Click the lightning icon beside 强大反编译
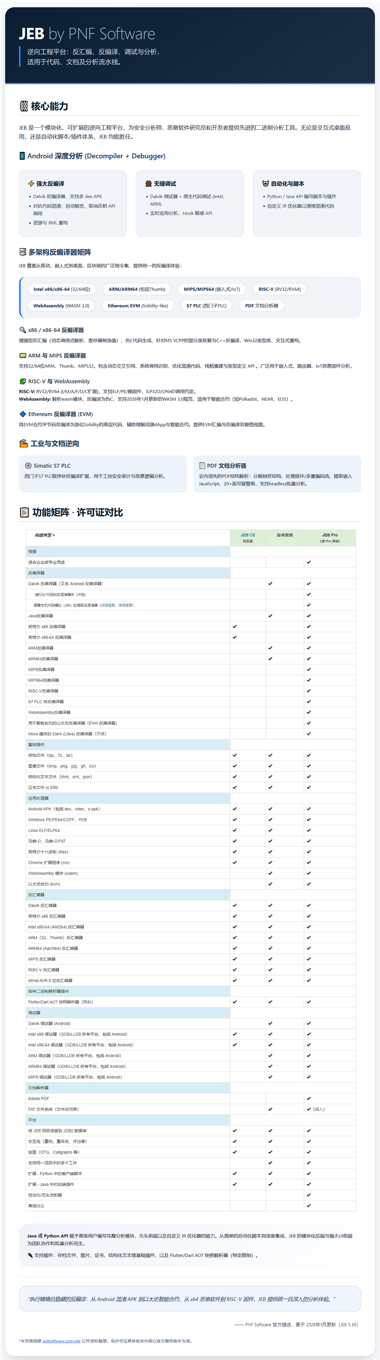 (x=31, y=184)
